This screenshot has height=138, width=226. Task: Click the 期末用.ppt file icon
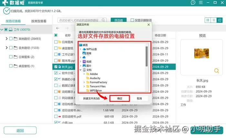click(59, 61)
